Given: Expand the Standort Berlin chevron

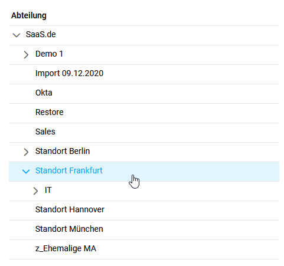Looking at the screenshot, I should tap(26, 152).
